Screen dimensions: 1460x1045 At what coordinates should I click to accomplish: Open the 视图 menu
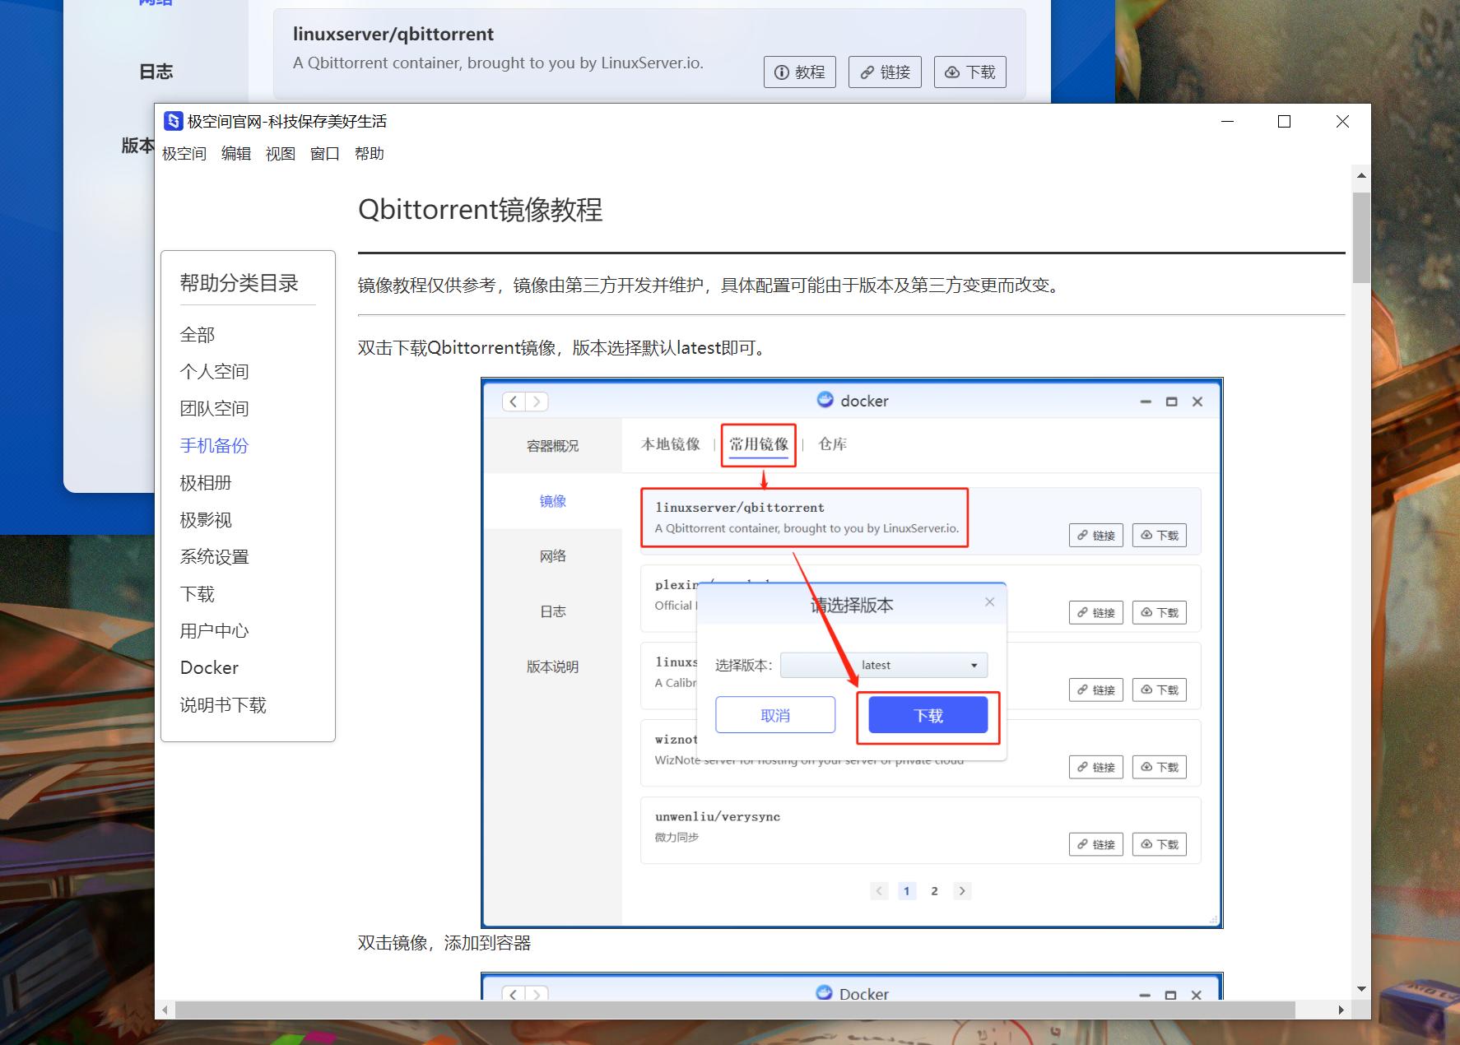[280, 153]
